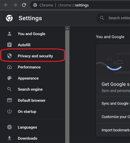
Task: Click the shield icon for Privacy and security
Action: tap(9, 56)
